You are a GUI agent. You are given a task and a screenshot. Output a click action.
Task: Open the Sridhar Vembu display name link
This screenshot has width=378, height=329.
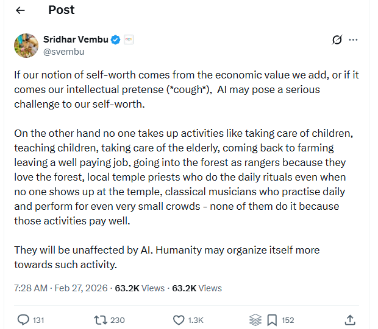[76, 40]
